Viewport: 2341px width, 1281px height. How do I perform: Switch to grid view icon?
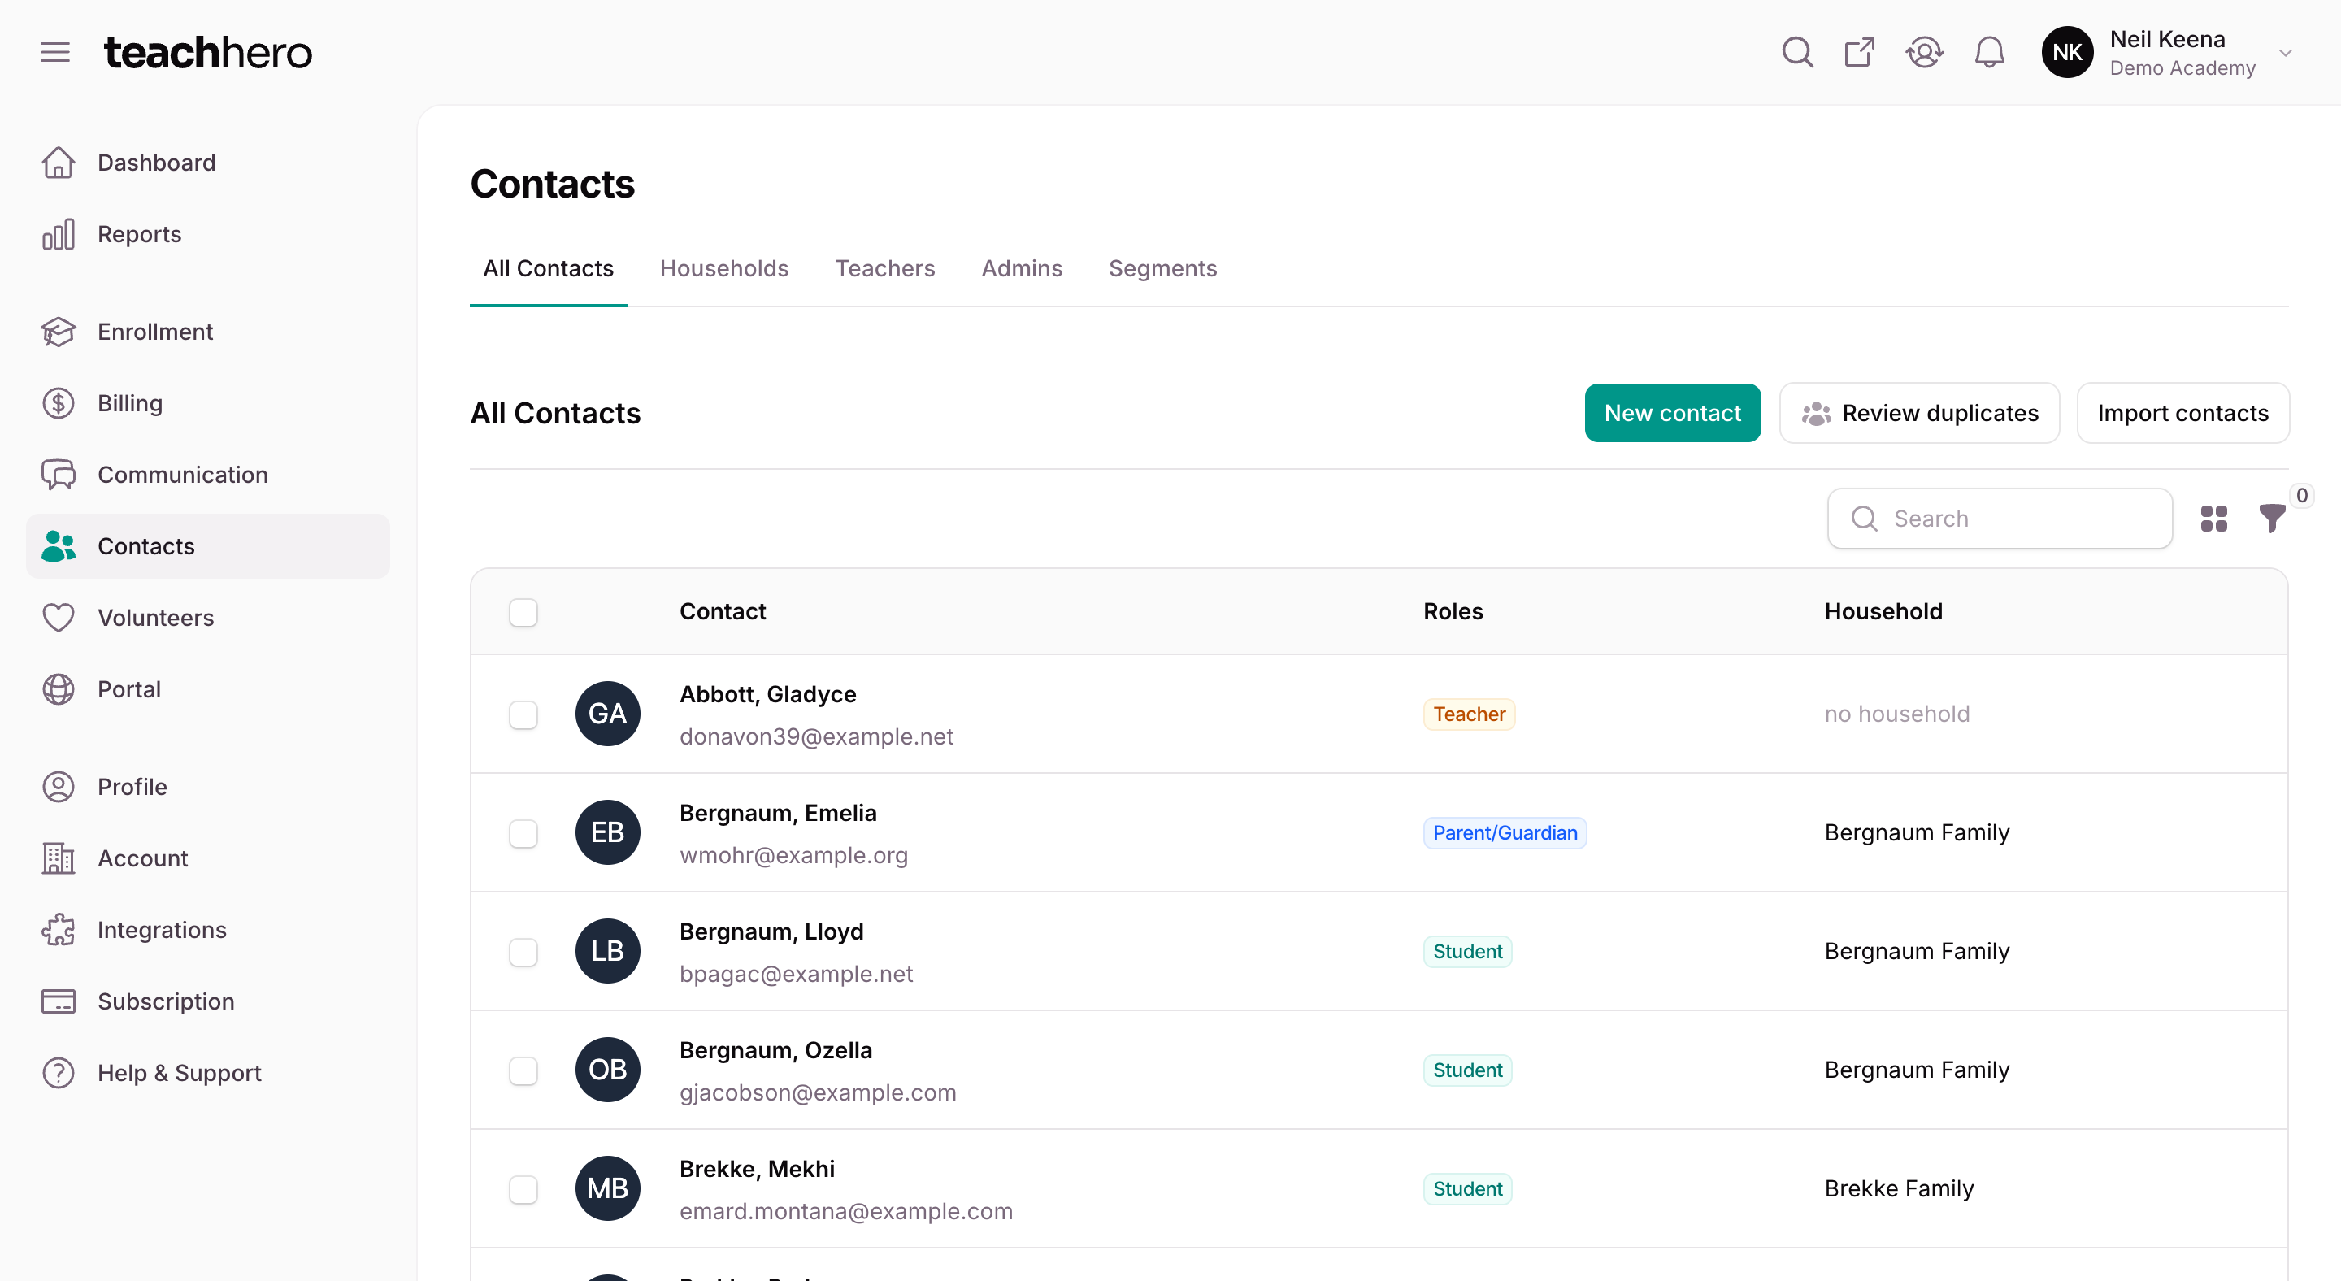(x=2213, y=519)
